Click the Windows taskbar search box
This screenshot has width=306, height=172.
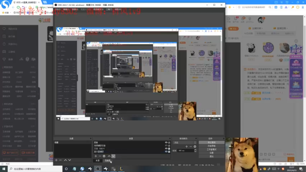pos(35,169)
